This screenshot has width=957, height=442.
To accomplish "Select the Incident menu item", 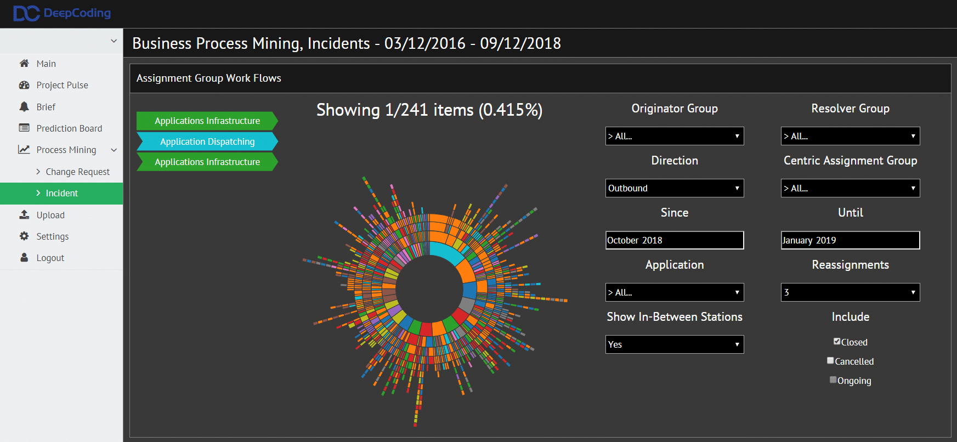I will coord(61,193).
